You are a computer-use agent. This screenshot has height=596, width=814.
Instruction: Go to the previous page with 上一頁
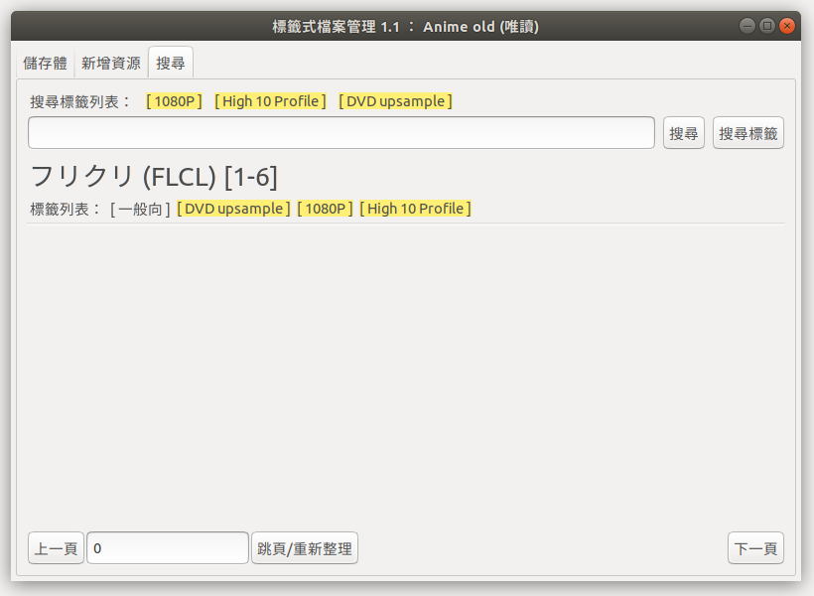pos(56,548)
